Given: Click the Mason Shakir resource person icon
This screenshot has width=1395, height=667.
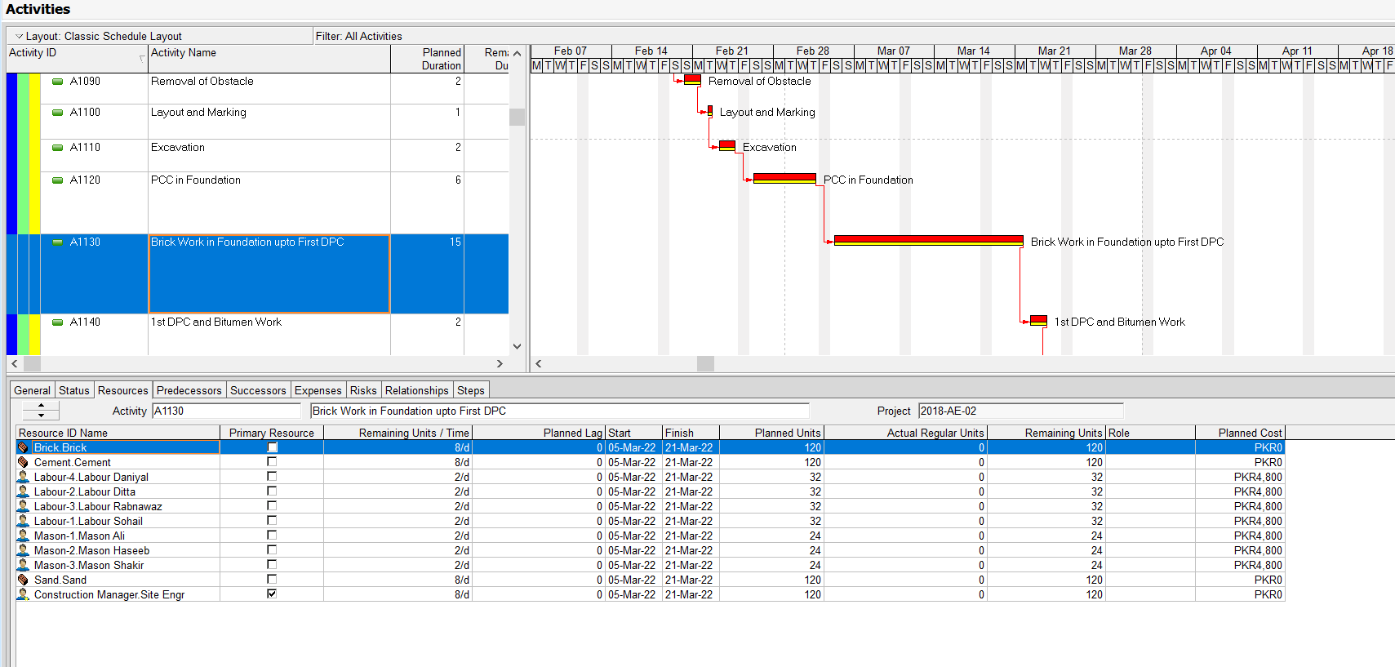Looking at the screenshot, I should pos(23,565).
